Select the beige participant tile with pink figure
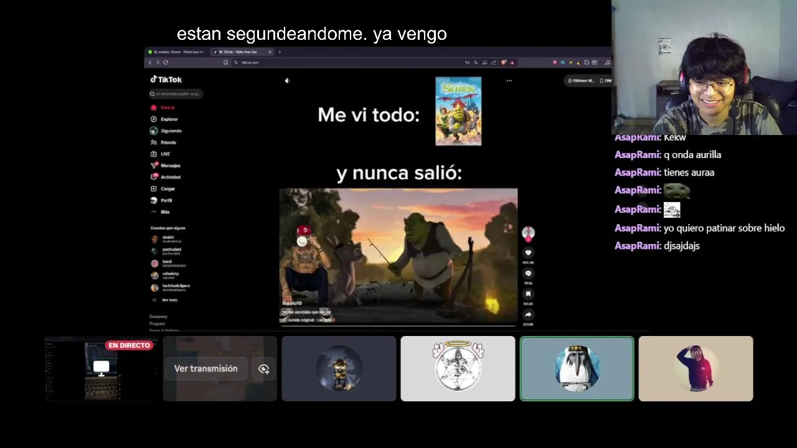Screen dimensions: 797x448 pyautogui.click(x=696, y=368)
